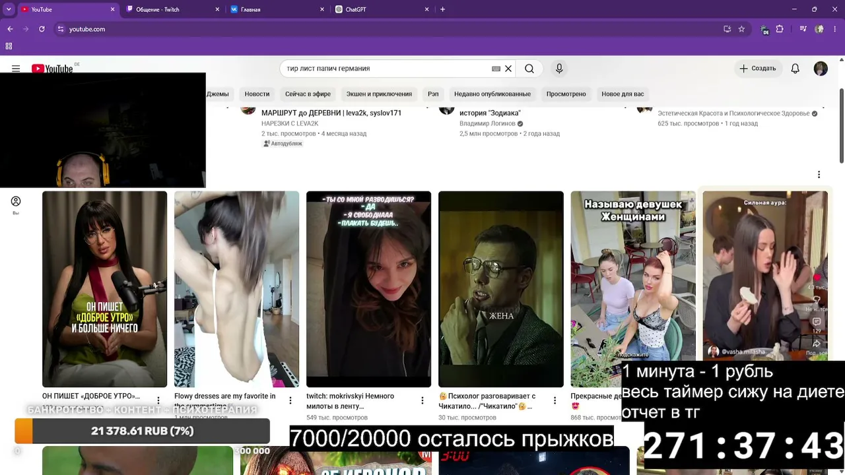Open the Чикатило psychologist short thumbnail

point(501,289)
